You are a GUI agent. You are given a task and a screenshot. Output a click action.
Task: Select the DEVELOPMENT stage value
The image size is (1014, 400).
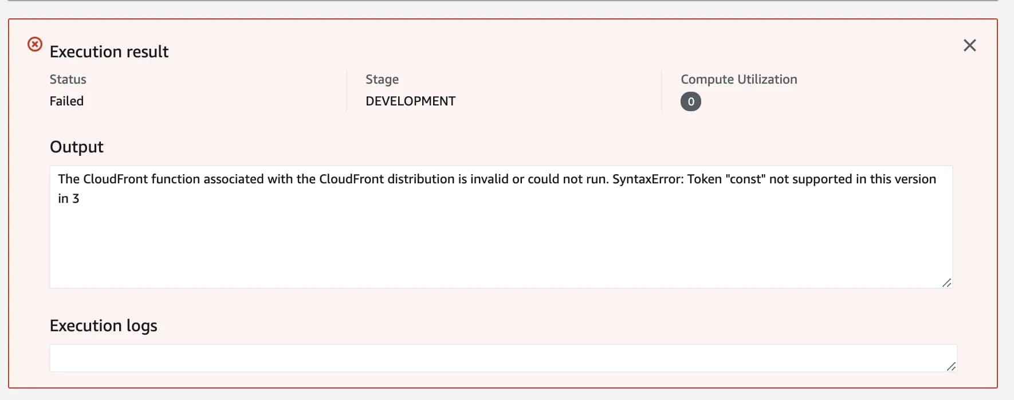pos(410,101)
